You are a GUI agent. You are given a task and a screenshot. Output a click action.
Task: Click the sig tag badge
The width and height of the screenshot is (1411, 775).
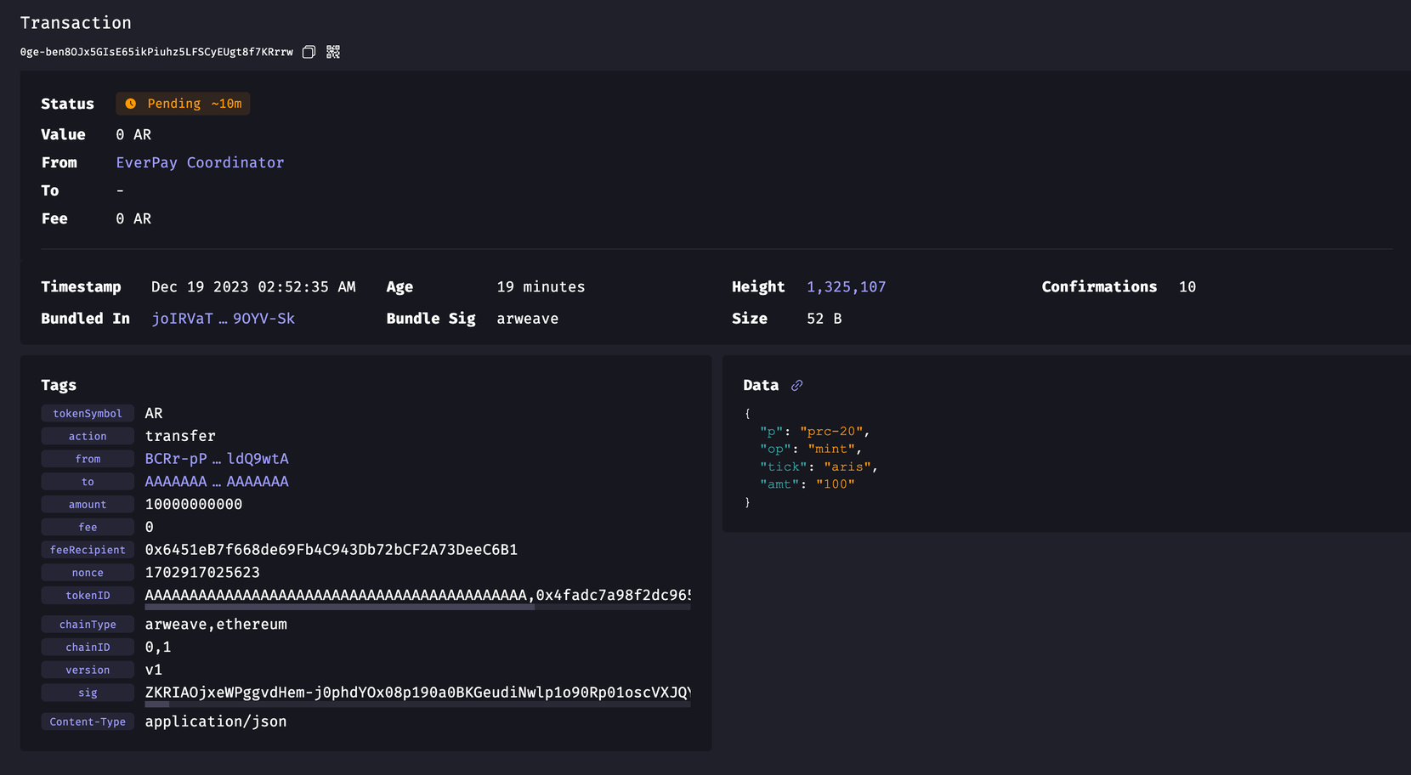click(87, 692)
